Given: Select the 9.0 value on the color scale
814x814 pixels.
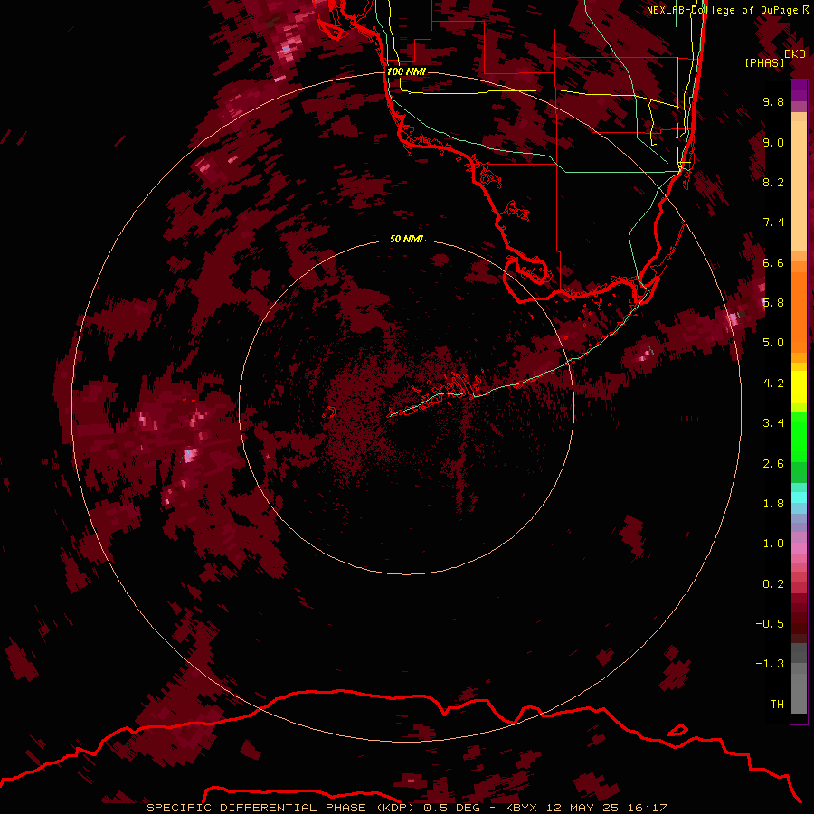Looking at the screenshot, I should (773, 142).
